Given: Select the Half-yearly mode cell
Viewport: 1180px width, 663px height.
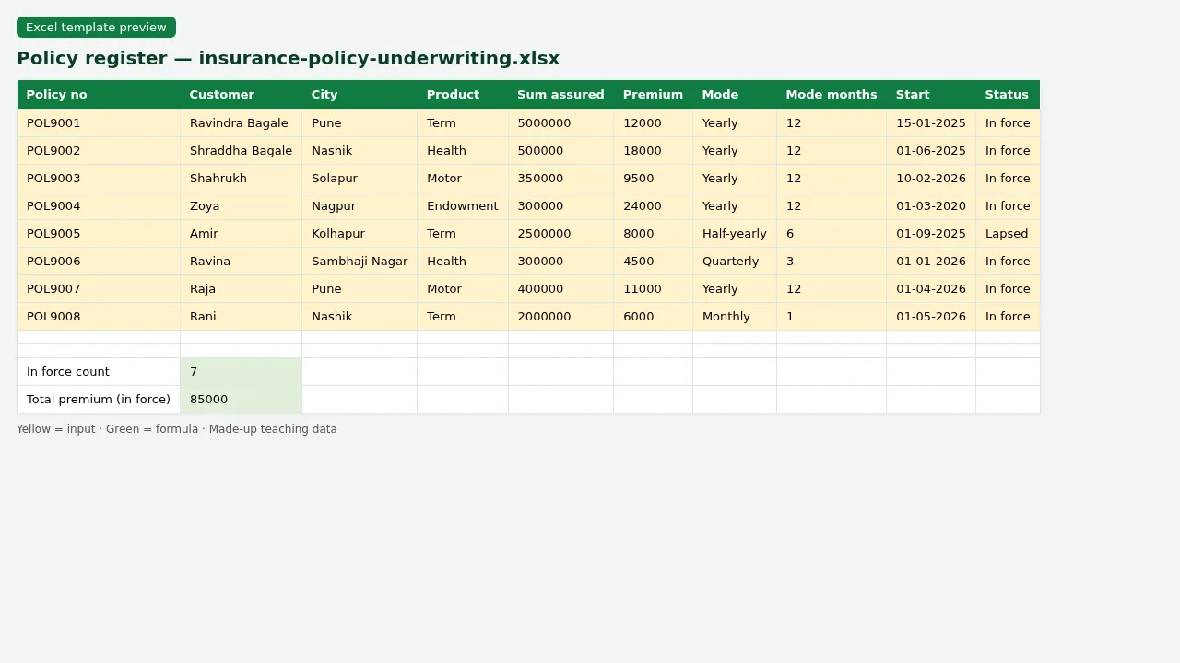Looking at the screenshot, I should [735, 234].
